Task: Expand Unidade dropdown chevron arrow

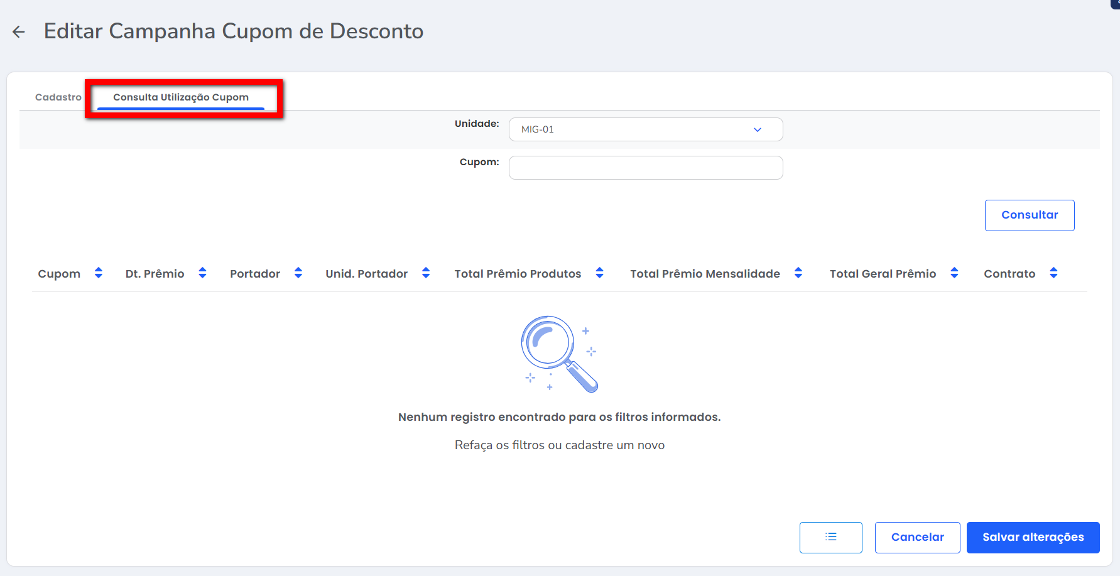Action: (758, 129)
